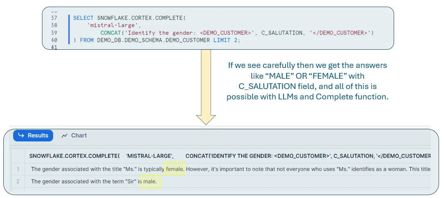Switch to the Chart tab
The width and height of the screenshot is (444, 198).
click(74, 135)
